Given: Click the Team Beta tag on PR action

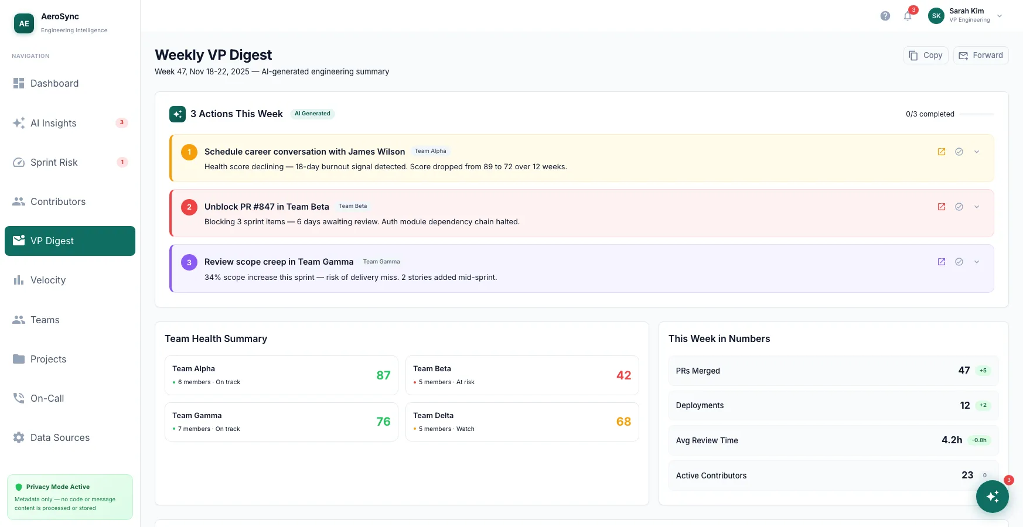Looking at the screenshot, I should pyautogui.click(x=353, y=206).
